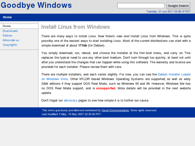Open the Downloads sidebar link

coord(10,31)
